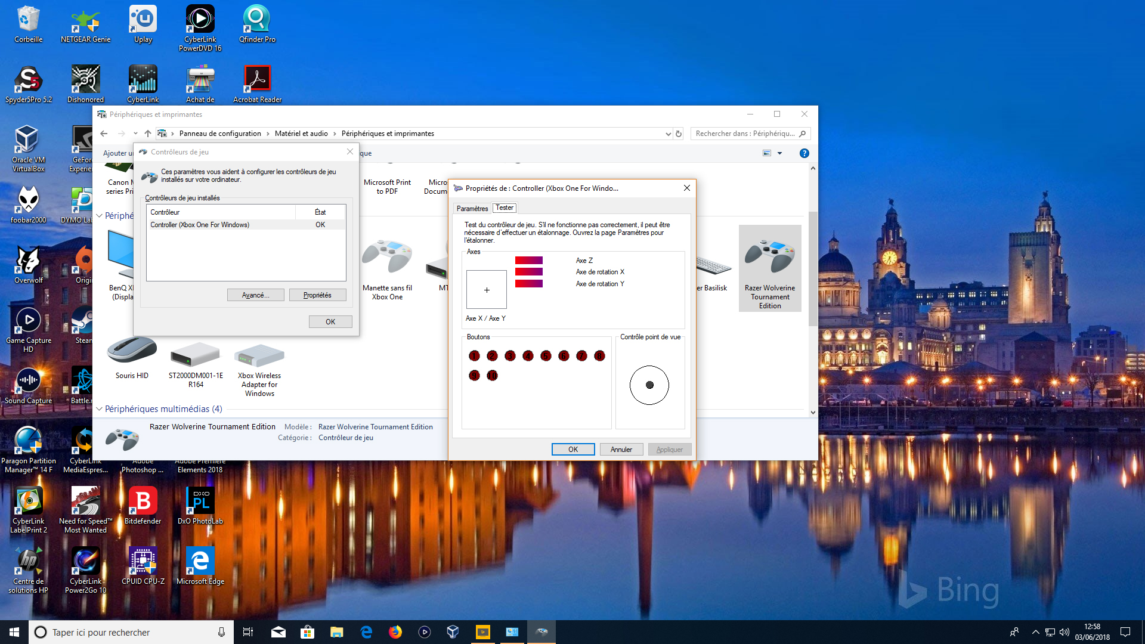Open Firefox from the taskbar
Image resolution: width=1145 pixels, height=644 pixels.
pos(395,632)
